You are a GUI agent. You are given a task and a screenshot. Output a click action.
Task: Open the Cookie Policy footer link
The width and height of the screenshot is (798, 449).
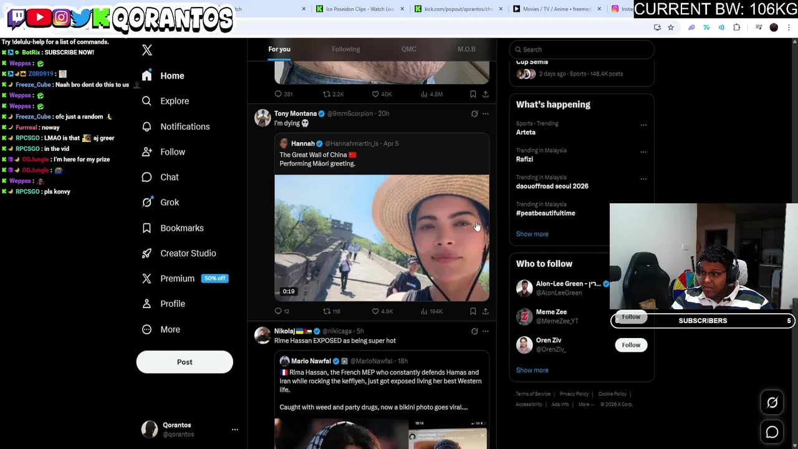point(612,394)
